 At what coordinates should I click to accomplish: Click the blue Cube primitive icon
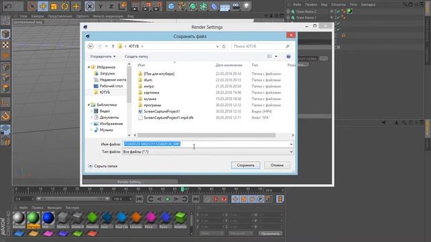171,6
